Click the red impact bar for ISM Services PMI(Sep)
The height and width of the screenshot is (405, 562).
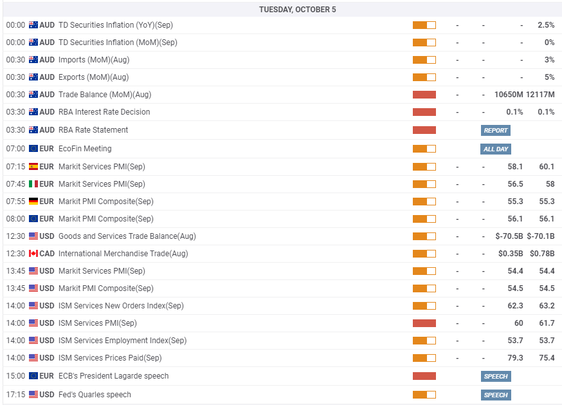[x=424, y=323]
